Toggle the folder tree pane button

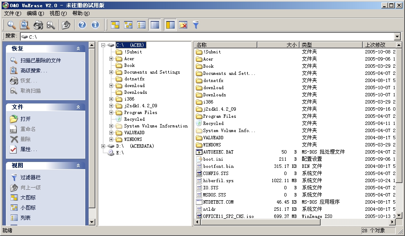point(170,25)
